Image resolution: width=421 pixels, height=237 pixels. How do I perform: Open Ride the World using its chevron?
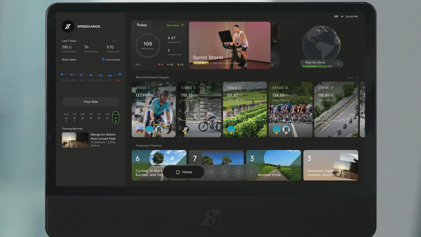[x=338, y=64]
